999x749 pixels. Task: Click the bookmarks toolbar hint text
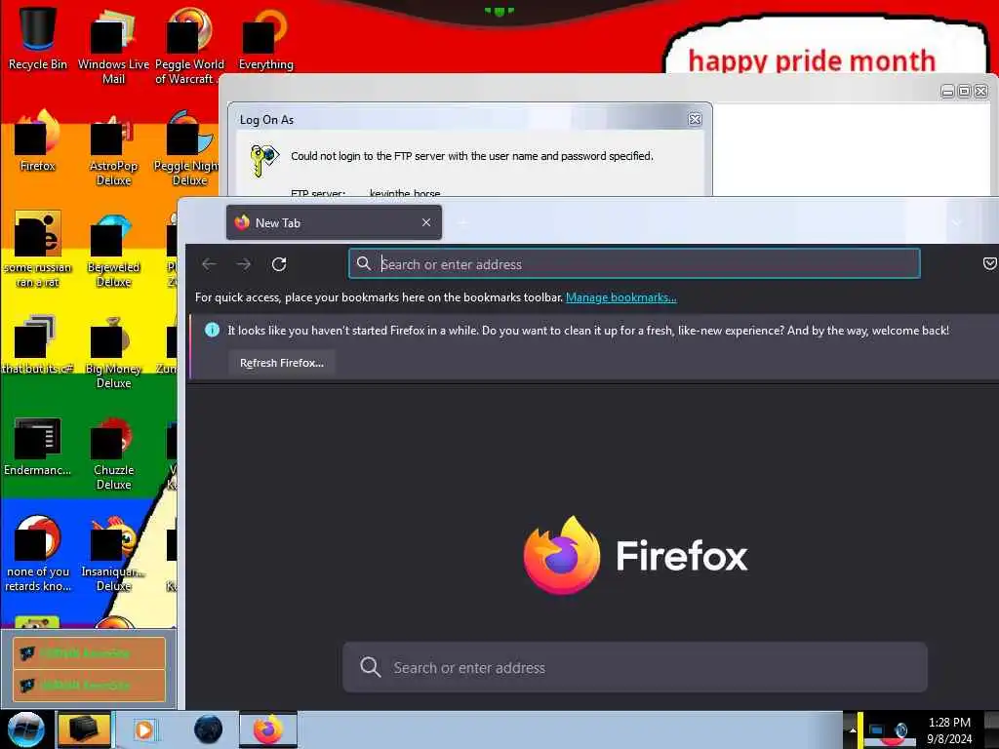coord(380,297)
